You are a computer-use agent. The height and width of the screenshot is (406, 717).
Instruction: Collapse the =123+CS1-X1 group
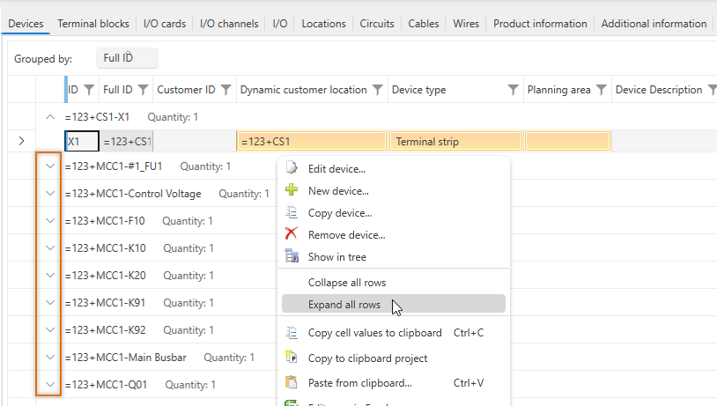click(50, 116)
